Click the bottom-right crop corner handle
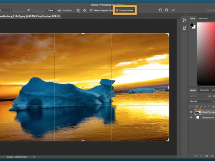The height and width of the screenshot is (161, 215). tap(168, 140)
